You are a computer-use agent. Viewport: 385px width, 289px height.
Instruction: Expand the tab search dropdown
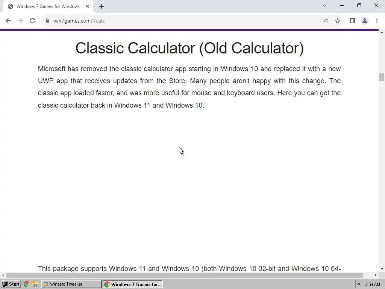[324, 5]
